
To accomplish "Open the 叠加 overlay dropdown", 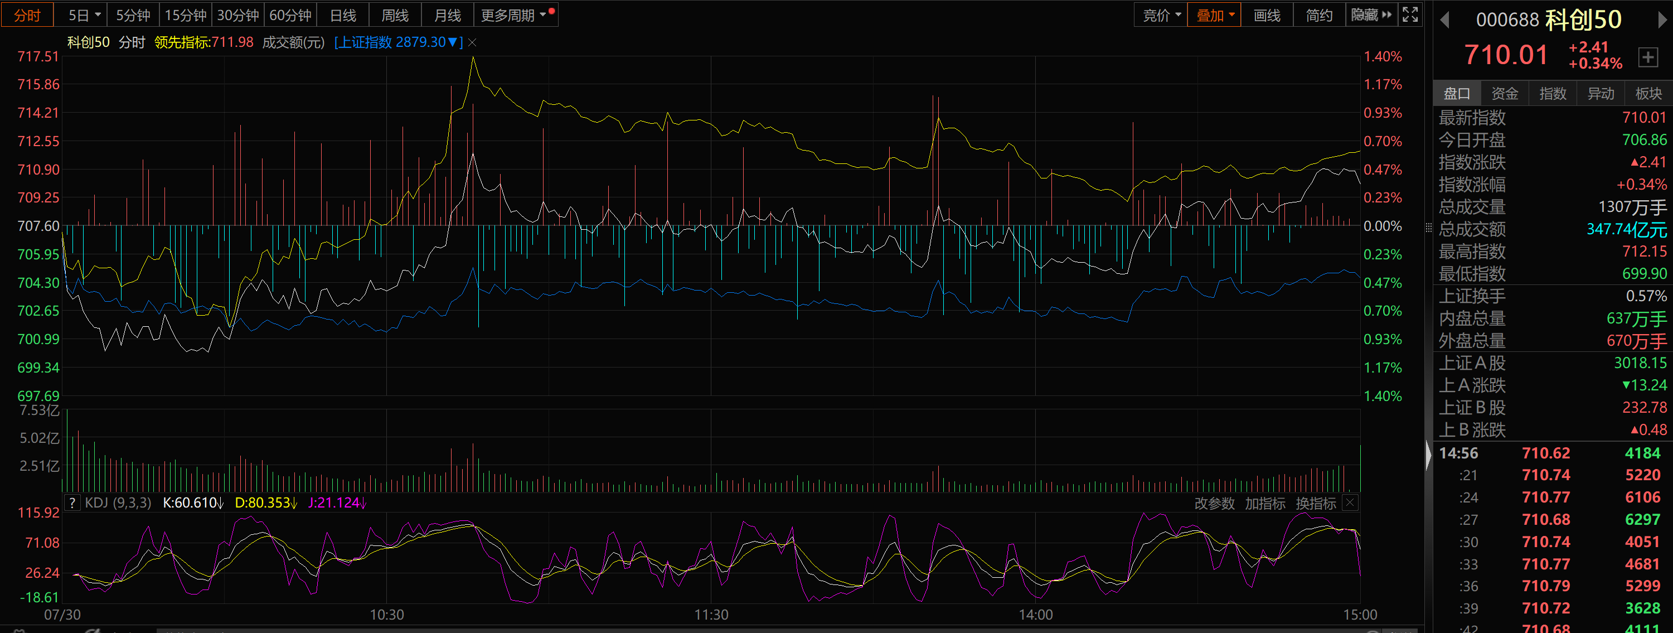I will [1214, 15].
